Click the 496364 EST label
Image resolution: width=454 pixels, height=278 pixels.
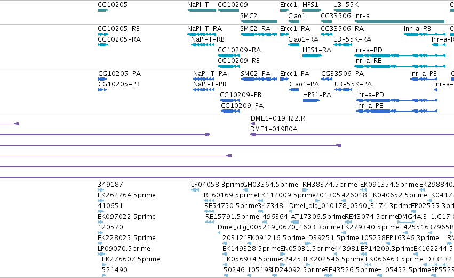(x=275, y=217)
